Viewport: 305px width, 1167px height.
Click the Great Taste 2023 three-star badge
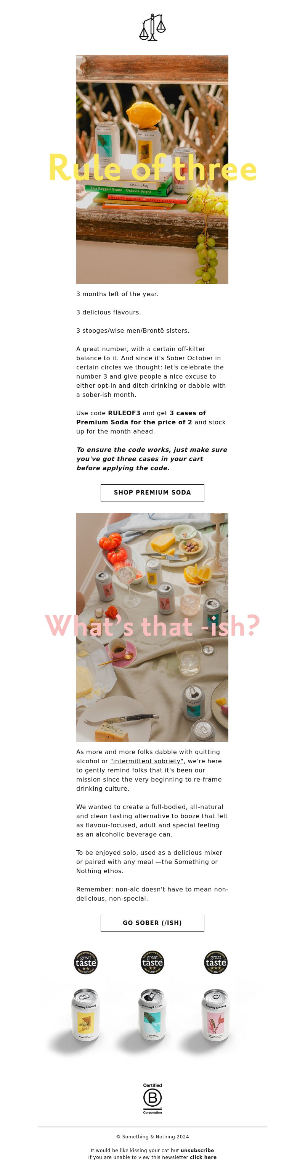coord(216,962)
